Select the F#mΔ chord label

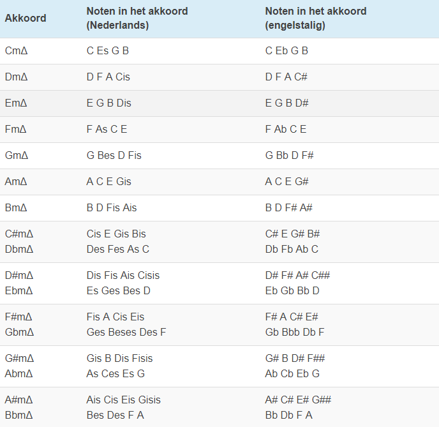tap(19, 317)
